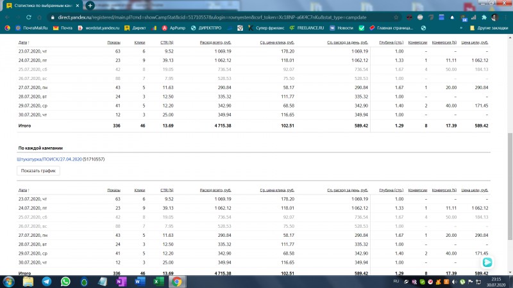Open the Почта bookmark
The width and height of the screenshot is (513, 288).
[63, 28]
